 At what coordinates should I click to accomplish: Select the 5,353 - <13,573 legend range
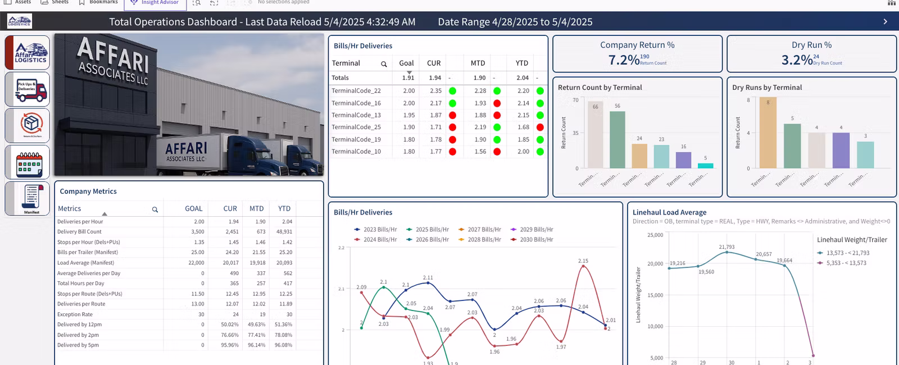[842, 263]
